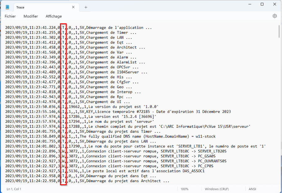Viewport: 282px width, 193px height.
Task: Maximize the Notepad window
Action: click(262, 4)
